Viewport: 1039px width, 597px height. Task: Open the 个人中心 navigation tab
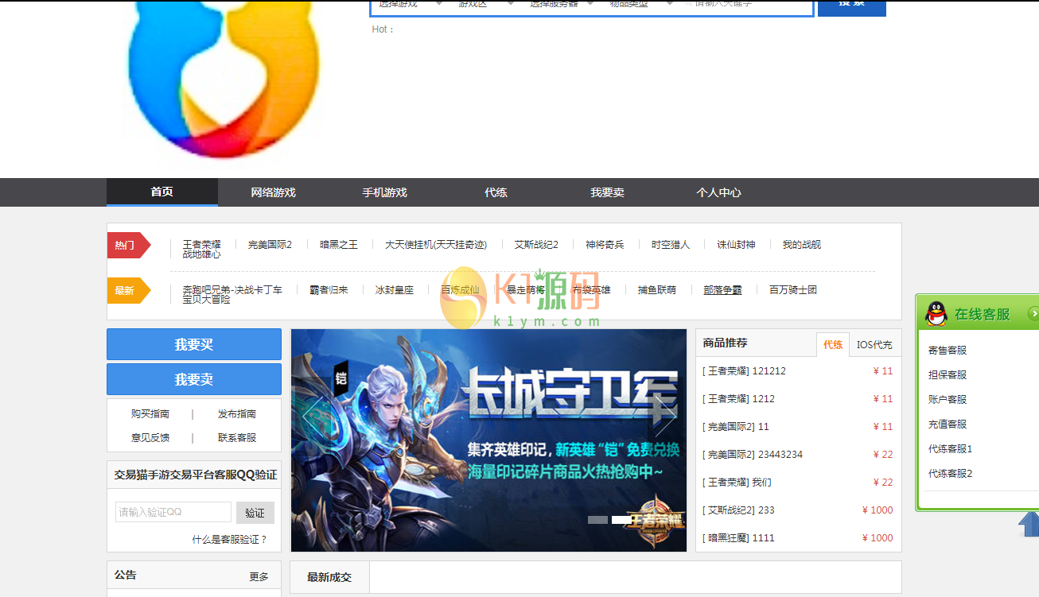point(718,192)
